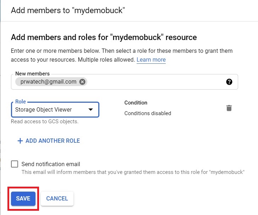Click the Conditions disabled text
The height and width of the screenshot is (215, 258).
point(148,113)
